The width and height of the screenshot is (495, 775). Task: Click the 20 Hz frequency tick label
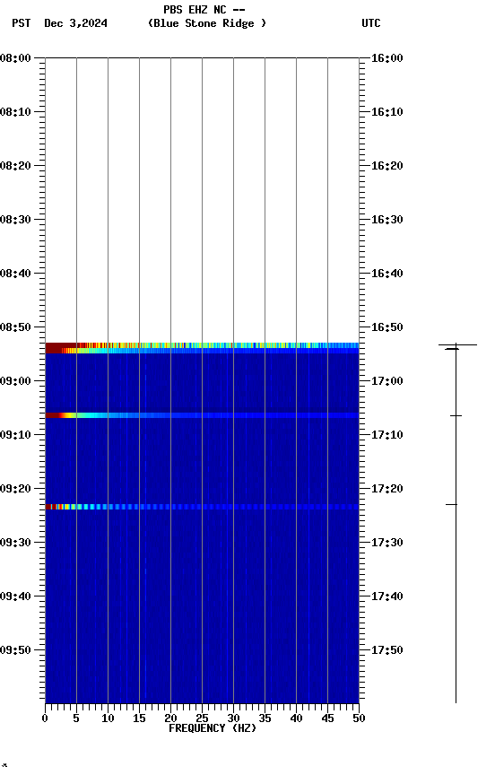pos(170,718)
